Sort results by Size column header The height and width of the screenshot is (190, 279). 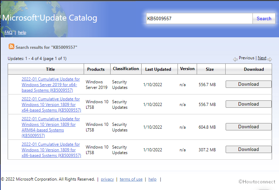(x=210, y=69)
